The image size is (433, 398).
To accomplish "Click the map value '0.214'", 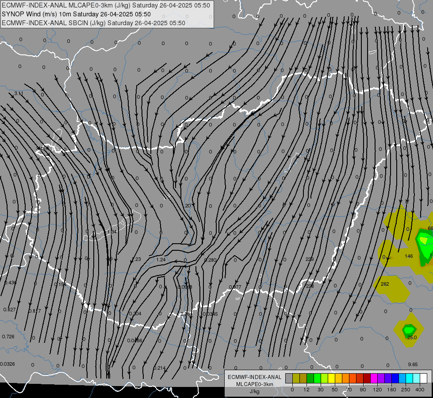I will pos(160,368).
